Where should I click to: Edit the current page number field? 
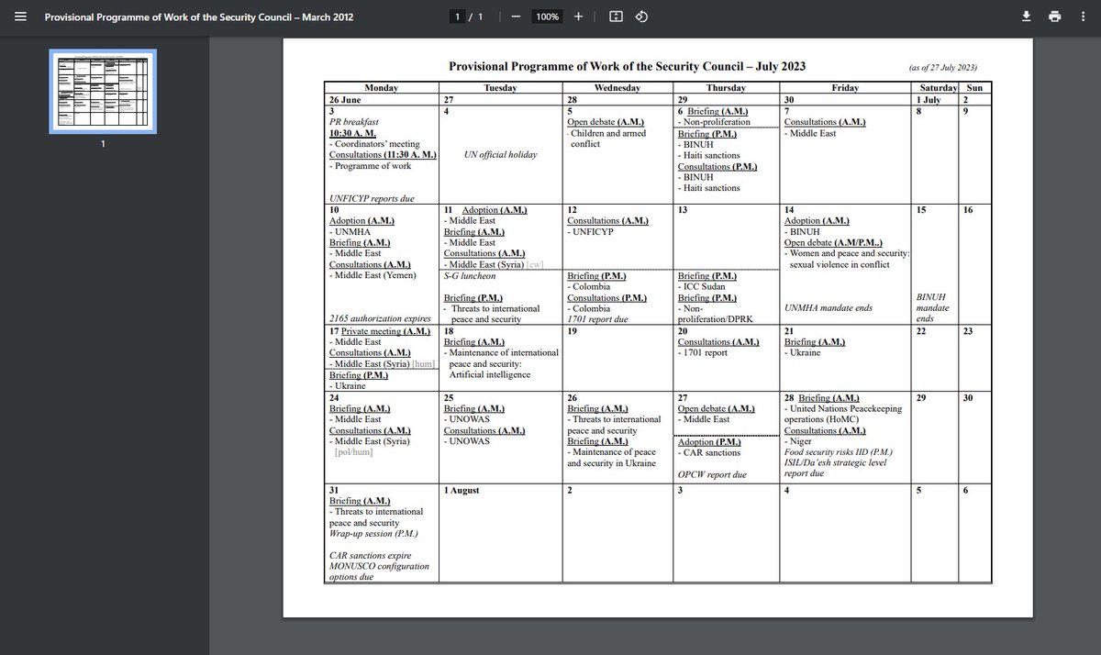(458, 17)
